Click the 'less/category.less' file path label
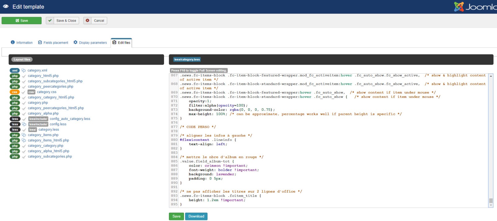 187,59
